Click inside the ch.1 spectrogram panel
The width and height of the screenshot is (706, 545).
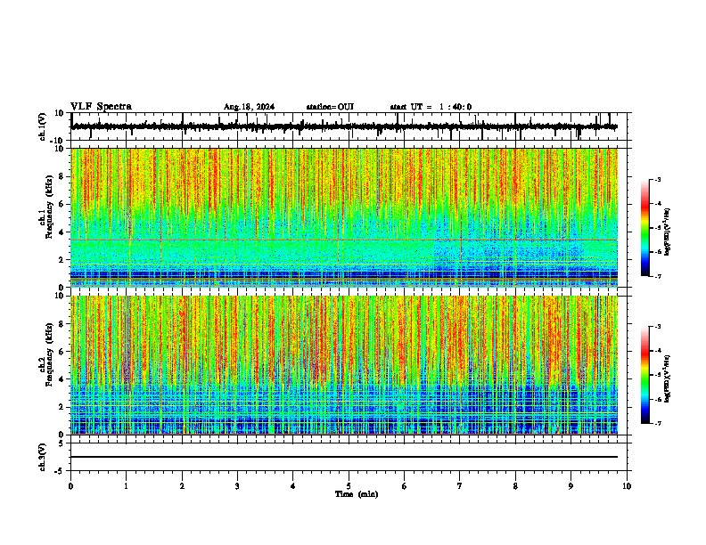click(344, 217)
